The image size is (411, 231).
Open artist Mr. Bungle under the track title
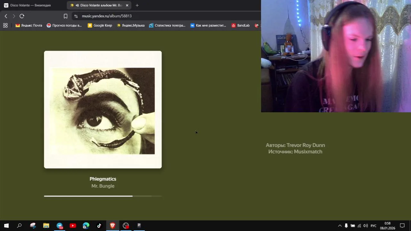pyautogui.click(x=103, y=186)
